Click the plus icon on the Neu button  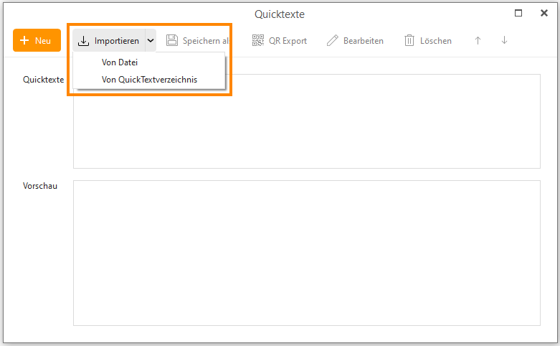(24, 41)
